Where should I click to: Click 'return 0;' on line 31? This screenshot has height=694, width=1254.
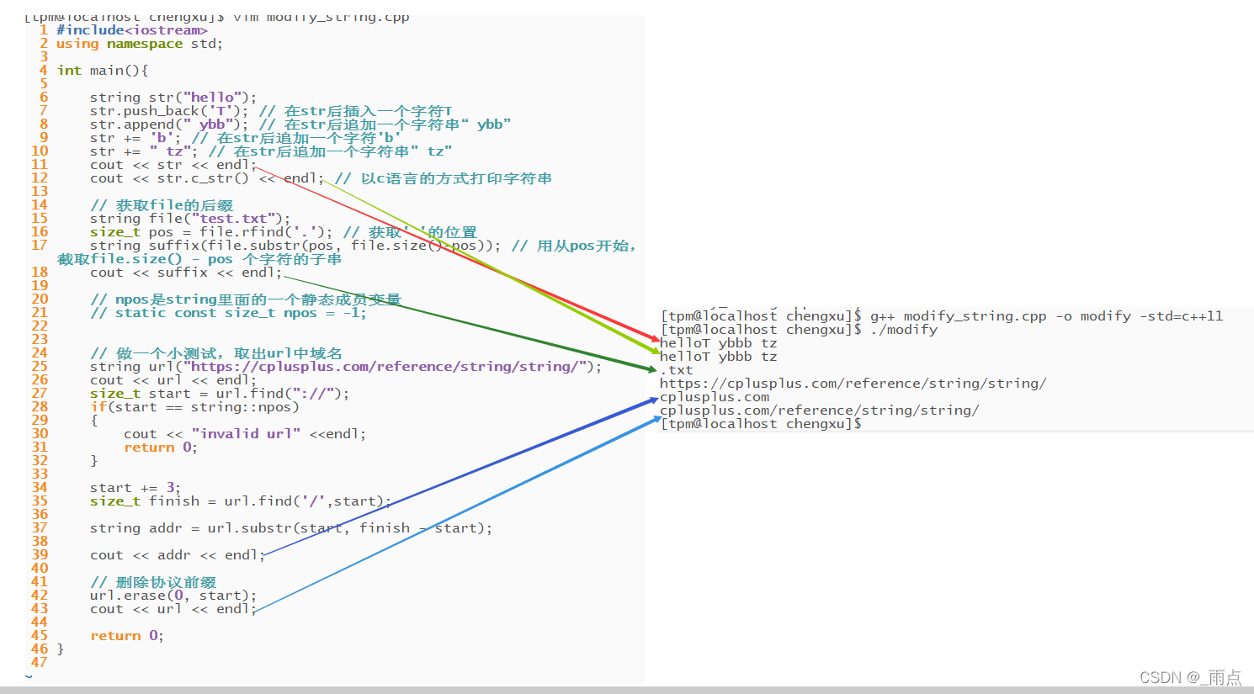(161, 448)
